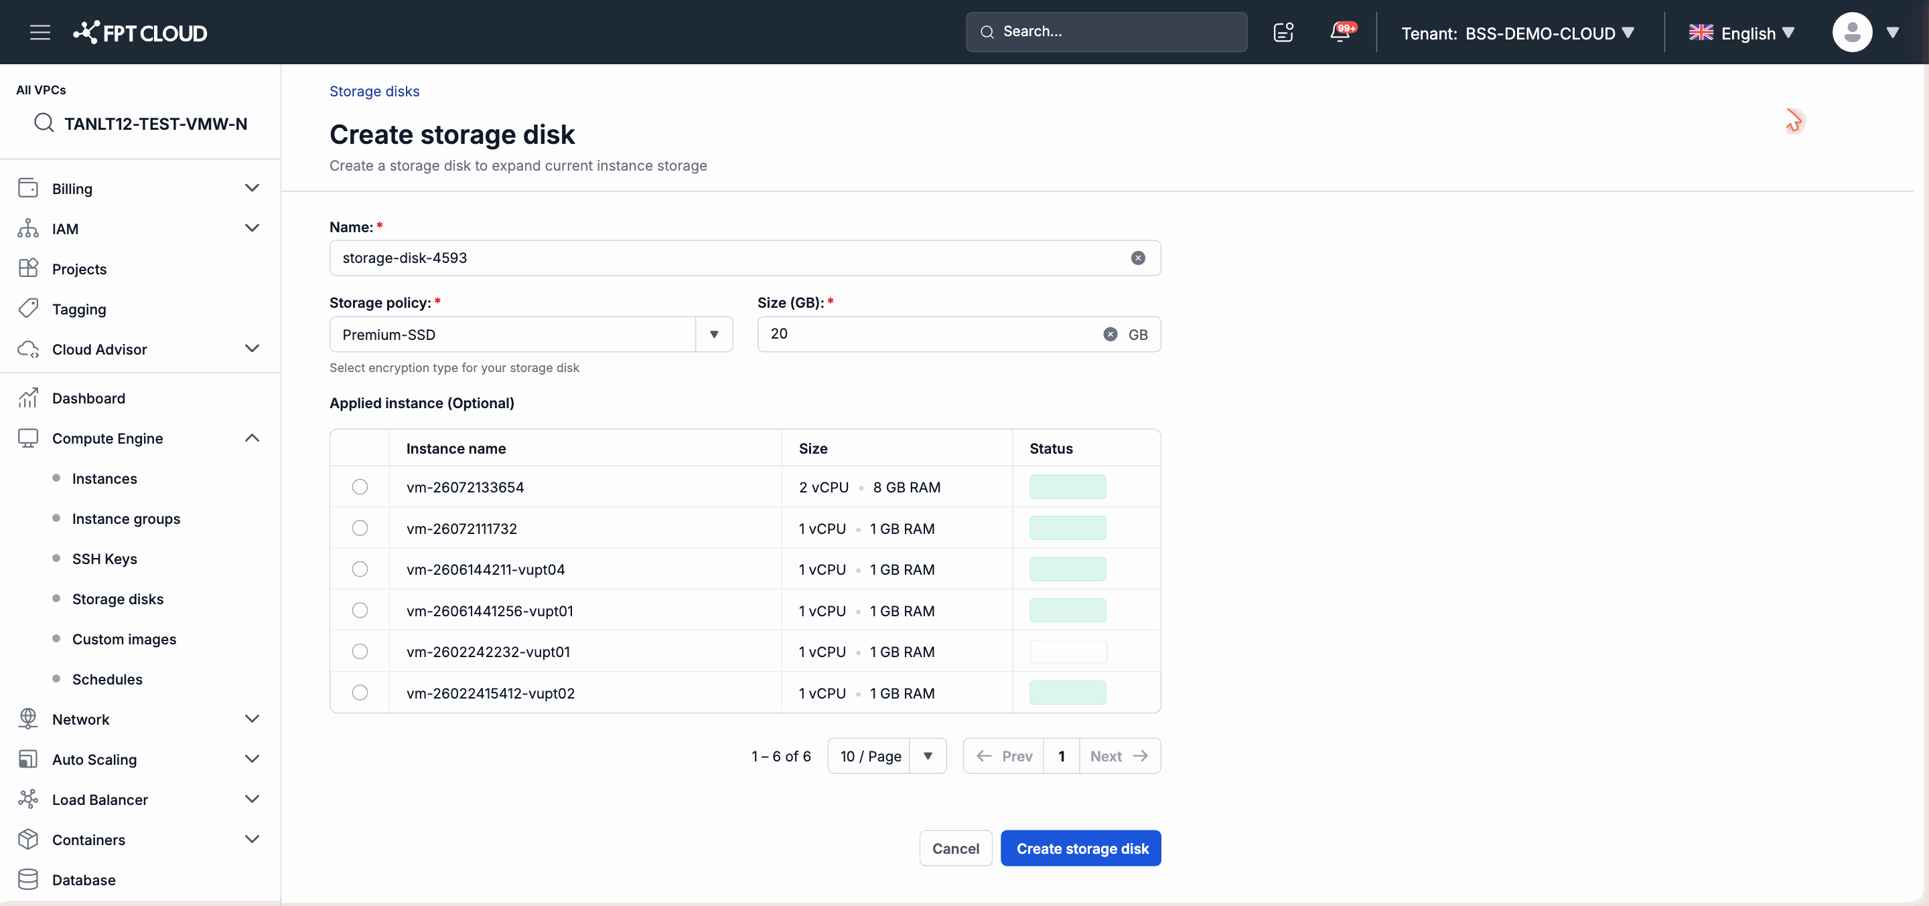Open the 10 / Page size dropdown

tap(887, 755)
